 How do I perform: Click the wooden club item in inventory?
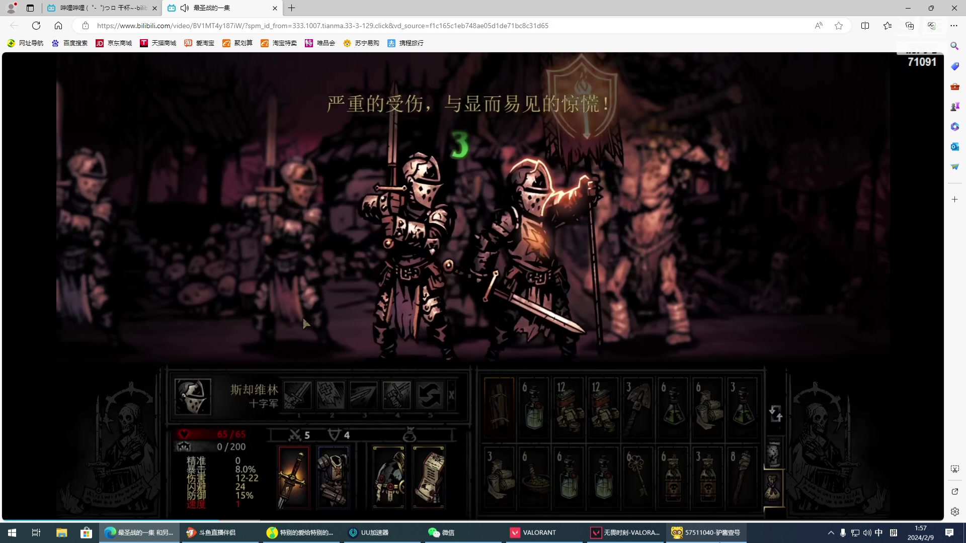coord(743,477)
